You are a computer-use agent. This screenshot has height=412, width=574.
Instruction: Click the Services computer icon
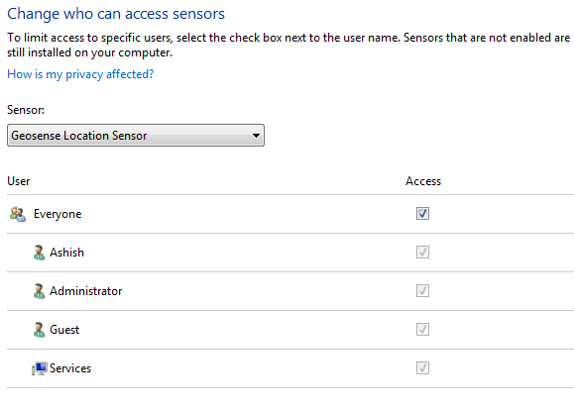pos(40,368)
